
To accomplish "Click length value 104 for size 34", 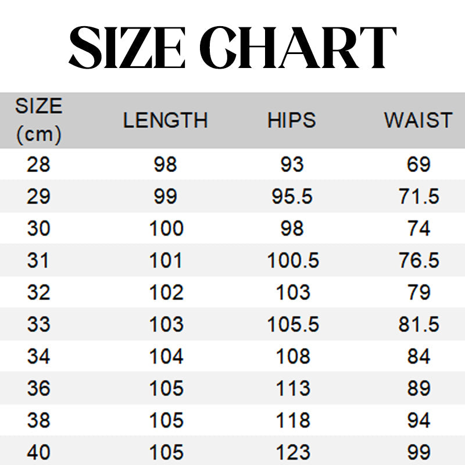I will click(166, 356).
